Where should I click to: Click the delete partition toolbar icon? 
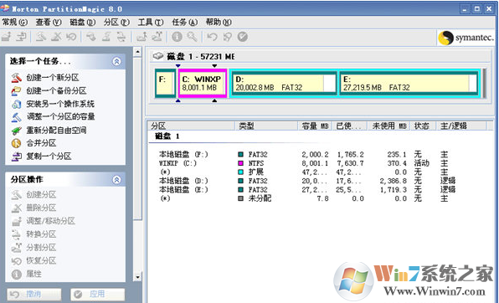click(x=56, y=37)
